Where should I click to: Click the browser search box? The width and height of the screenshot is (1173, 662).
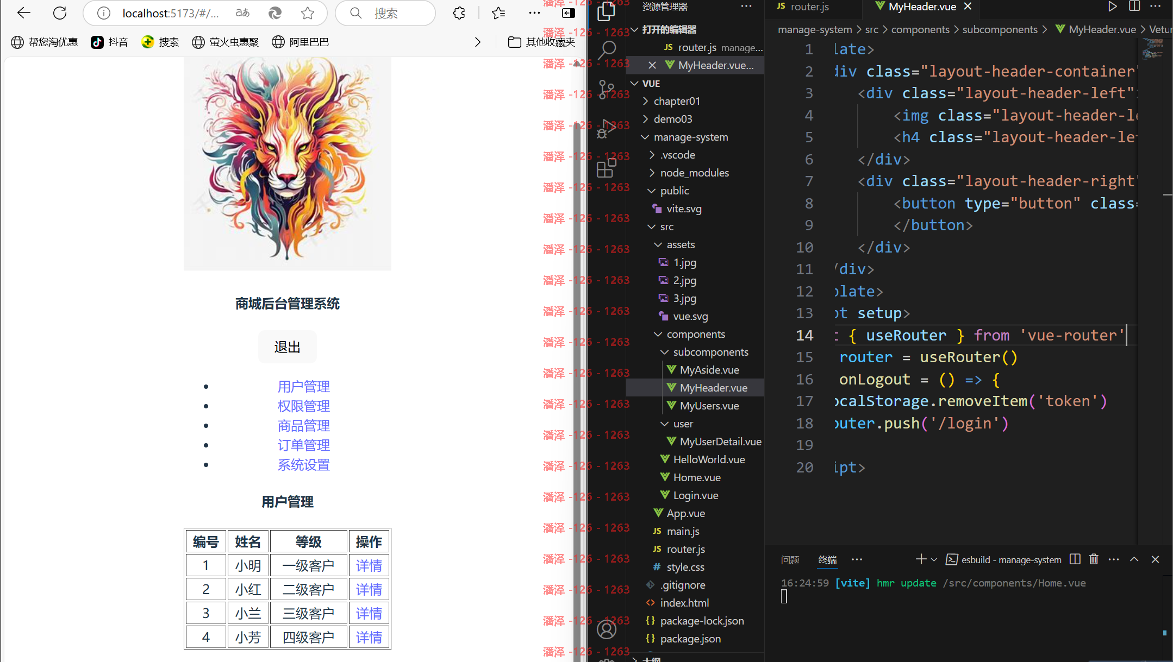pyautogui.click(x=386, y=13)
